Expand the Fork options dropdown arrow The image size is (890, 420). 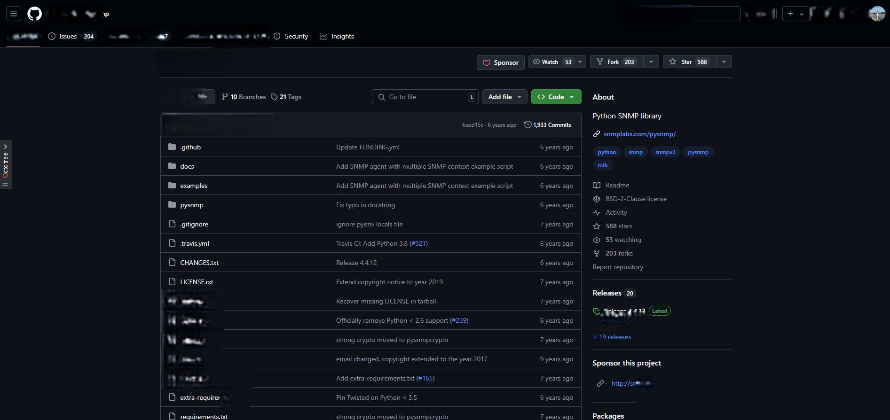click(651, 62)
